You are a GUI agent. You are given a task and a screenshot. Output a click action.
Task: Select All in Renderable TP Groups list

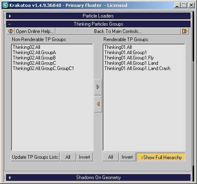coord(111,157)
